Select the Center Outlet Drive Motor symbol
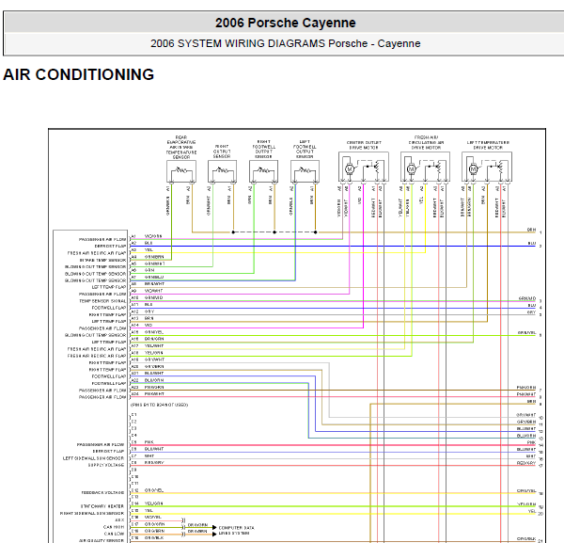 (x=364, y=167)
